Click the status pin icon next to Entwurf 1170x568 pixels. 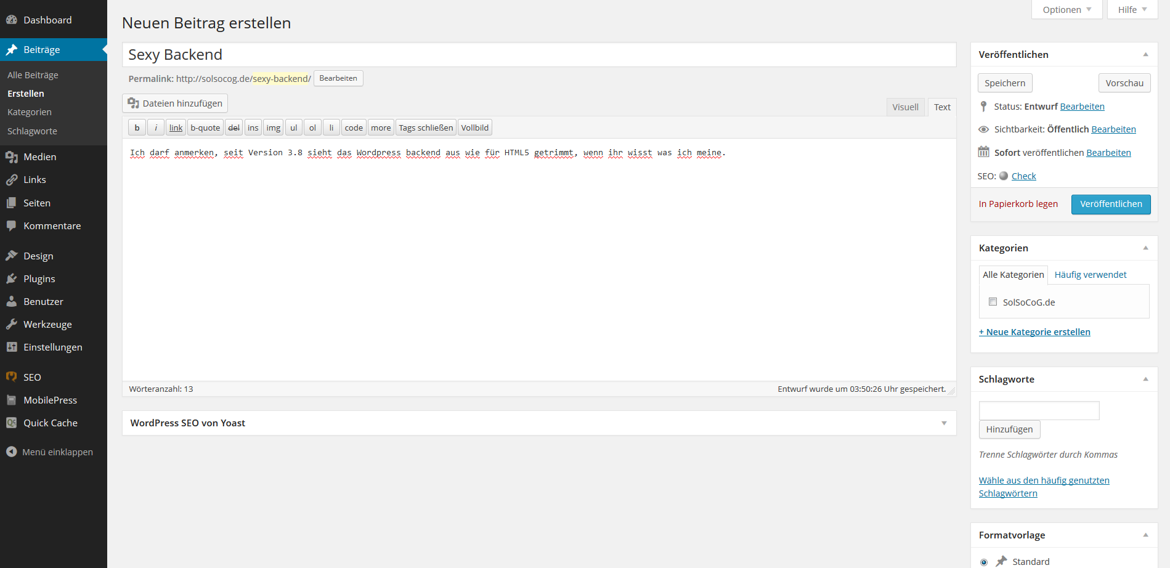click(x=984, y=107)
